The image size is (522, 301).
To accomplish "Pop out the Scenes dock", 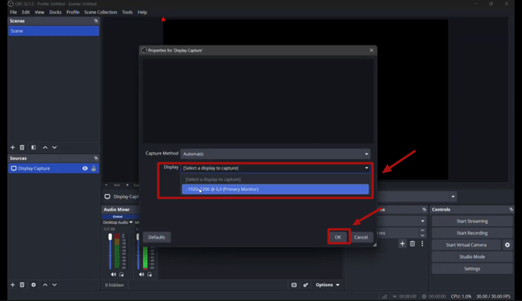I will click(96, 21).
